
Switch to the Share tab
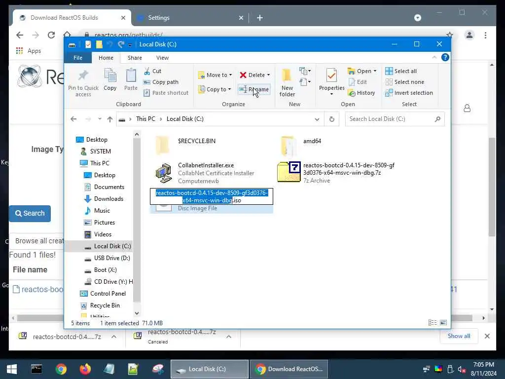(x=135, y=58)
